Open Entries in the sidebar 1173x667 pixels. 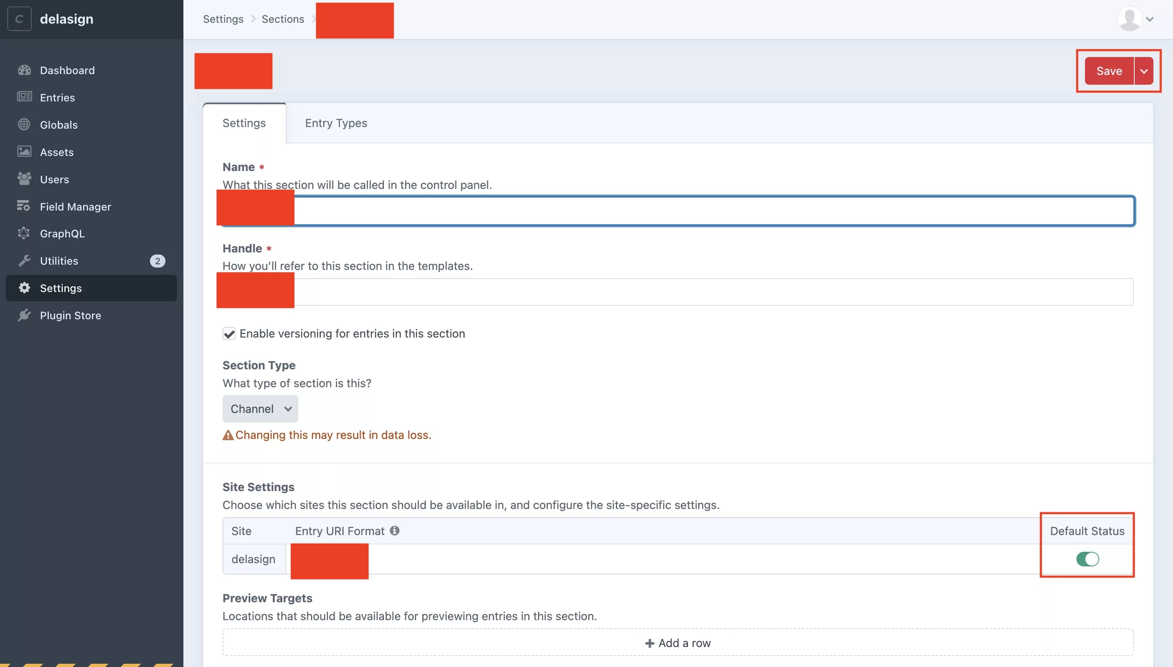91,97
